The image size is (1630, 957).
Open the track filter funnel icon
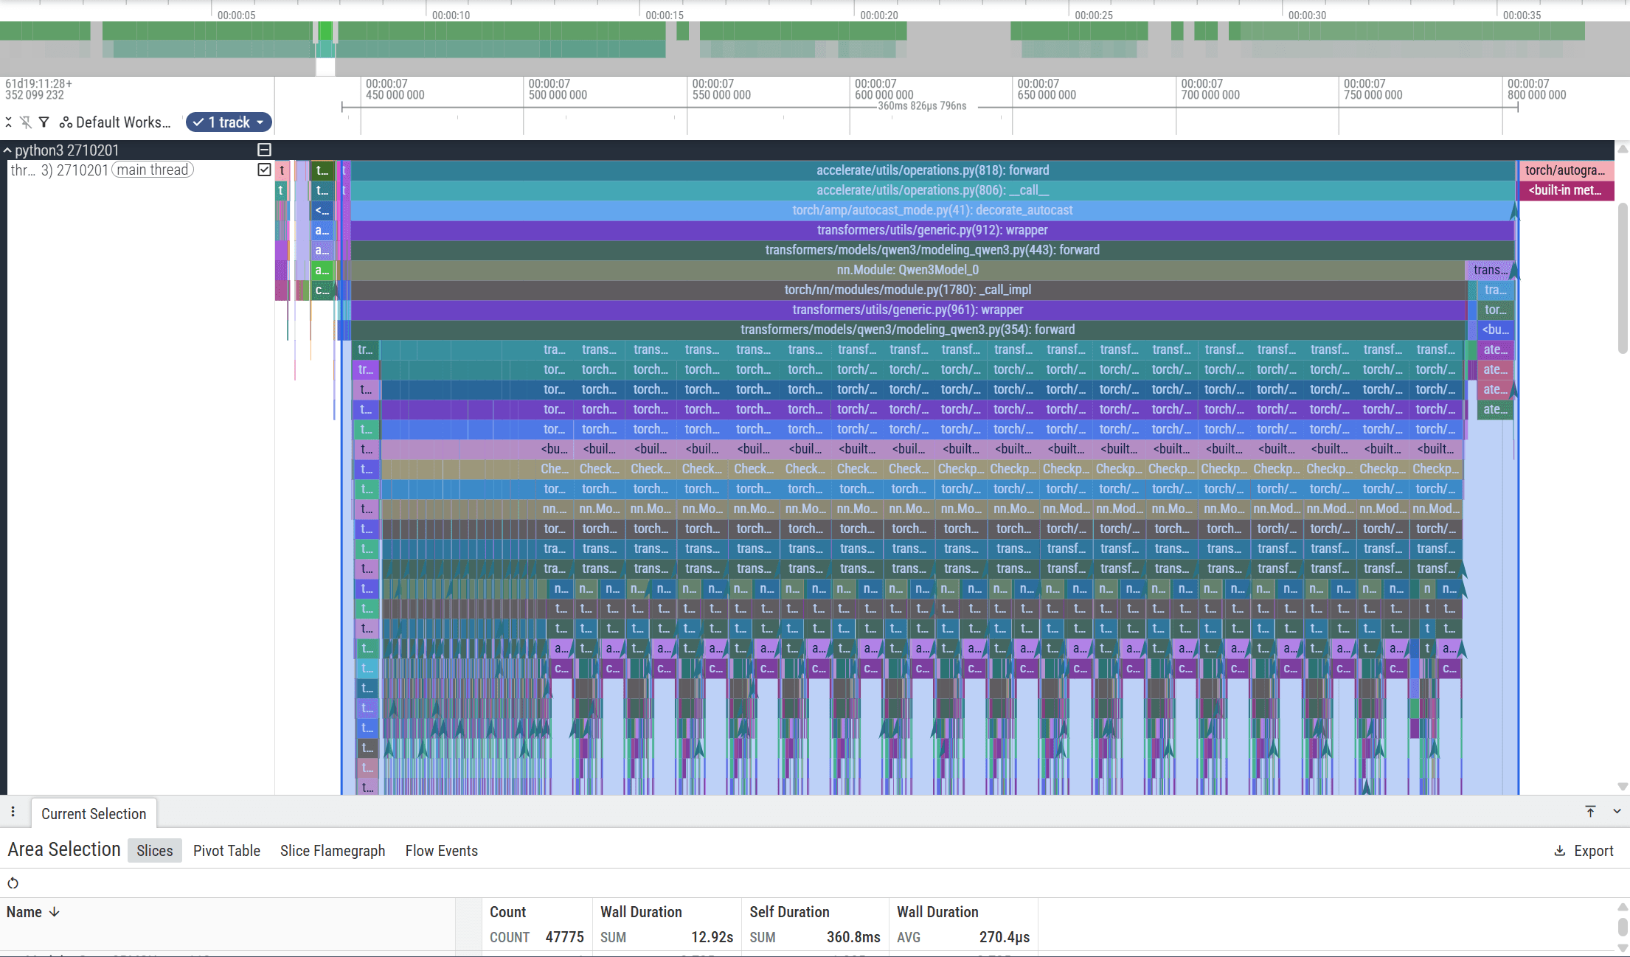(x=44, y=122)
